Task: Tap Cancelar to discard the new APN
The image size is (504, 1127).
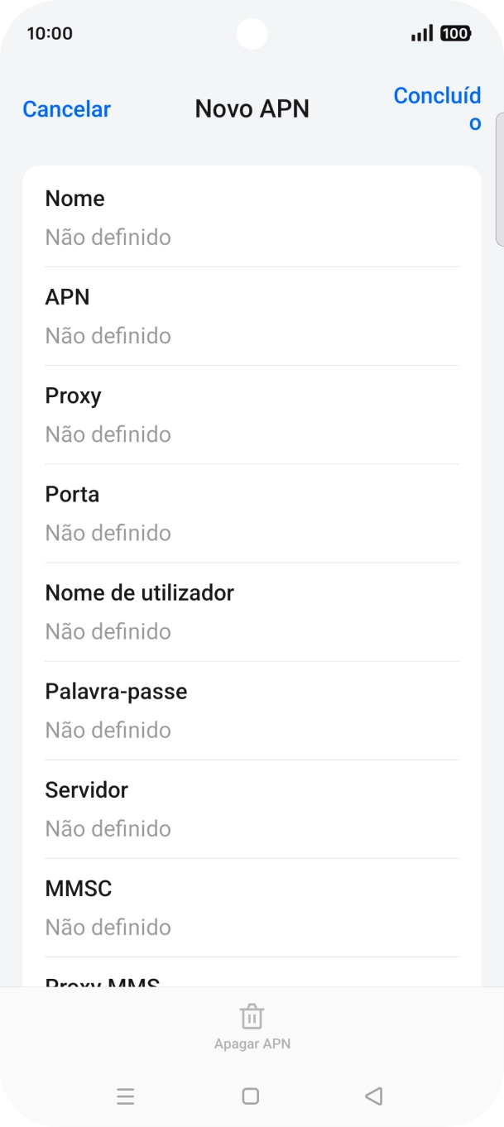Action: (x=66, y=109)
